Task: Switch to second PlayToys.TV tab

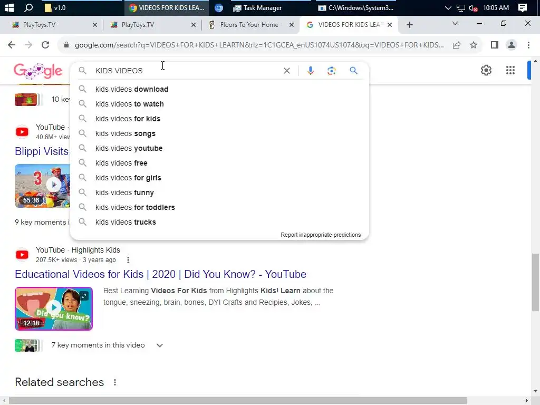Action: 151,25
